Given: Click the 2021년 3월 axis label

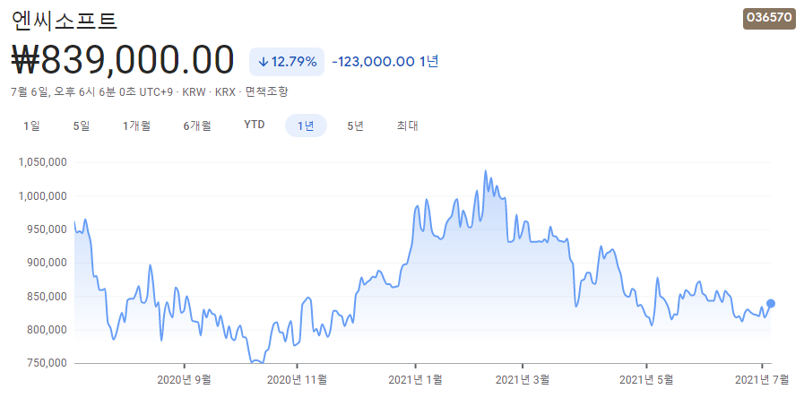Looking at the screenshot, I should [x=523, y=380].
